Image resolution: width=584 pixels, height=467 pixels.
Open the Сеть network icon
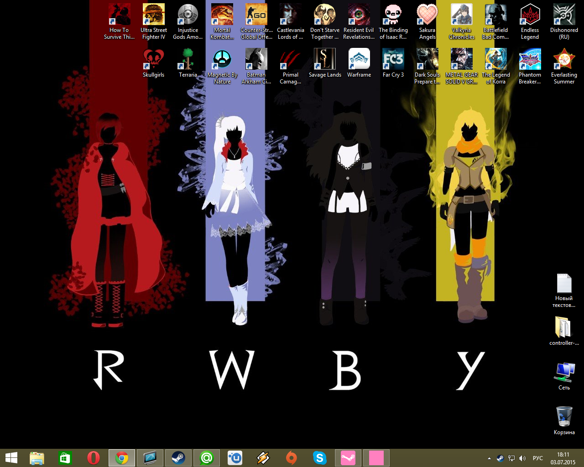coord(564,376)
